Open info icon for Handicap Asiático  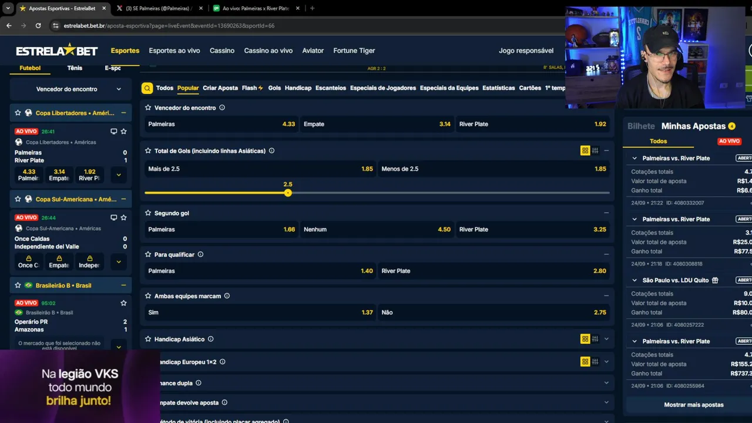210,339
